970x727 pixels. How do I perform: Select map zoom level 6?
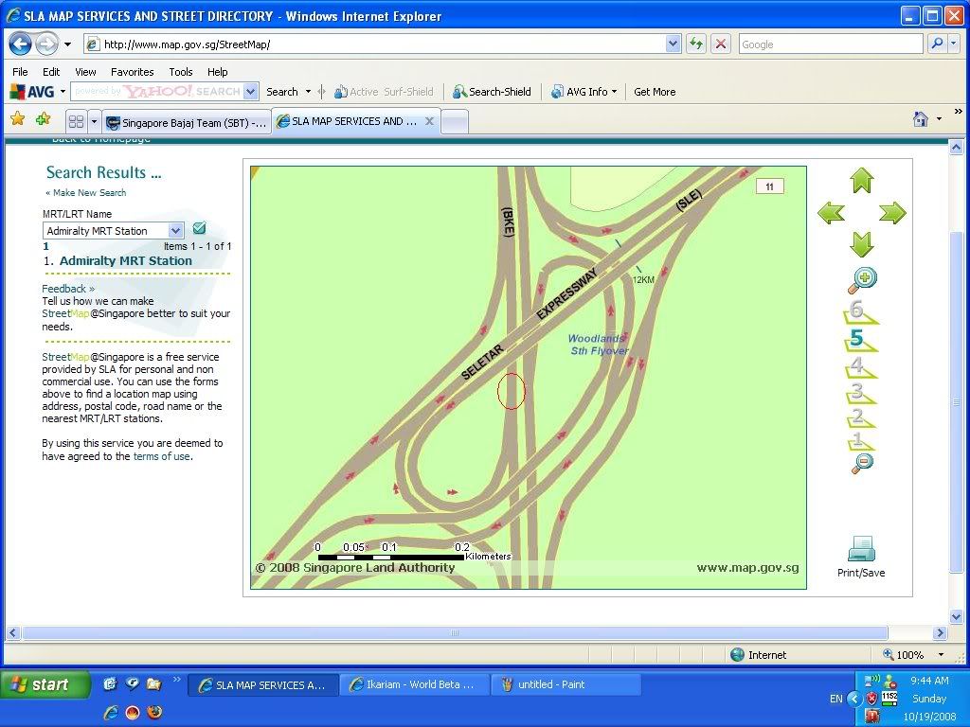point(859,310)
